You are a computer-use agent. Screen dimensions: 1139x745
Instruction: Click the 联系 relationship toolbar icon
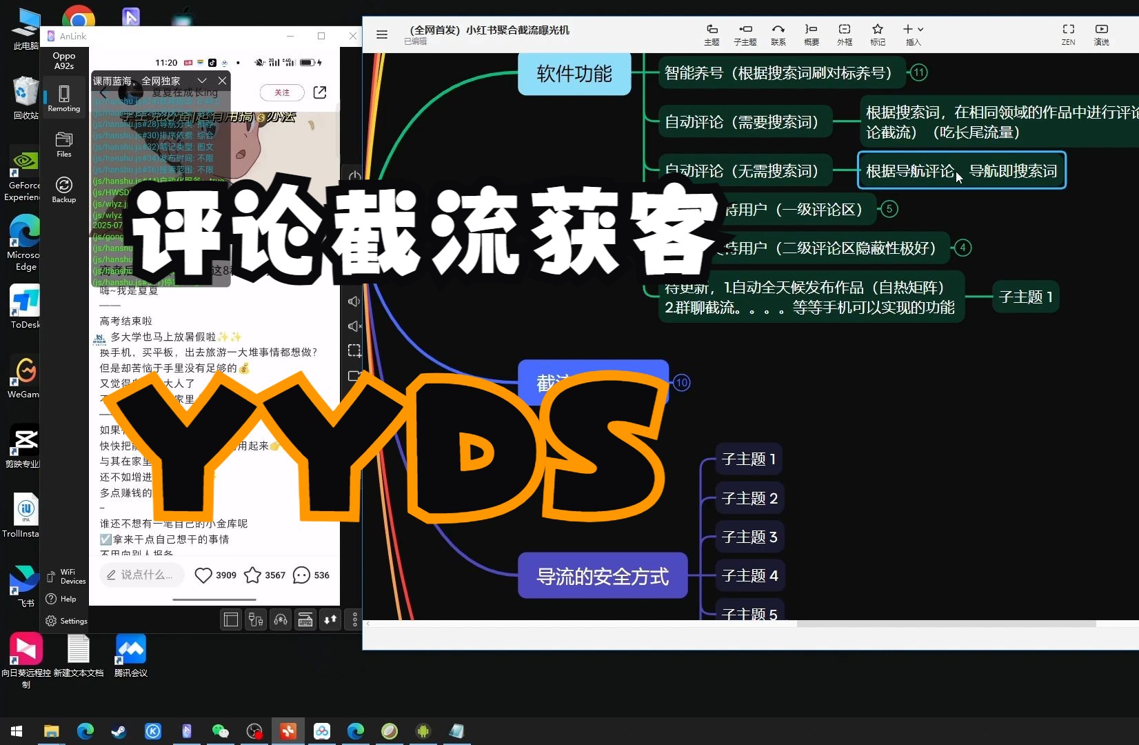(x=778, y=34)
